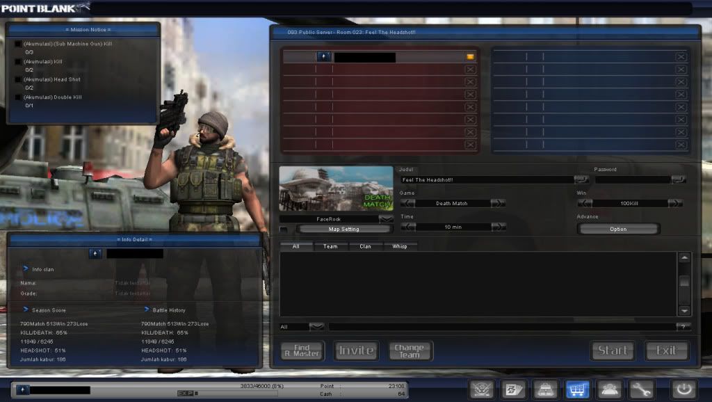Click the Change Team button
The height and width of the screenshot is (402, 712).
410,351
